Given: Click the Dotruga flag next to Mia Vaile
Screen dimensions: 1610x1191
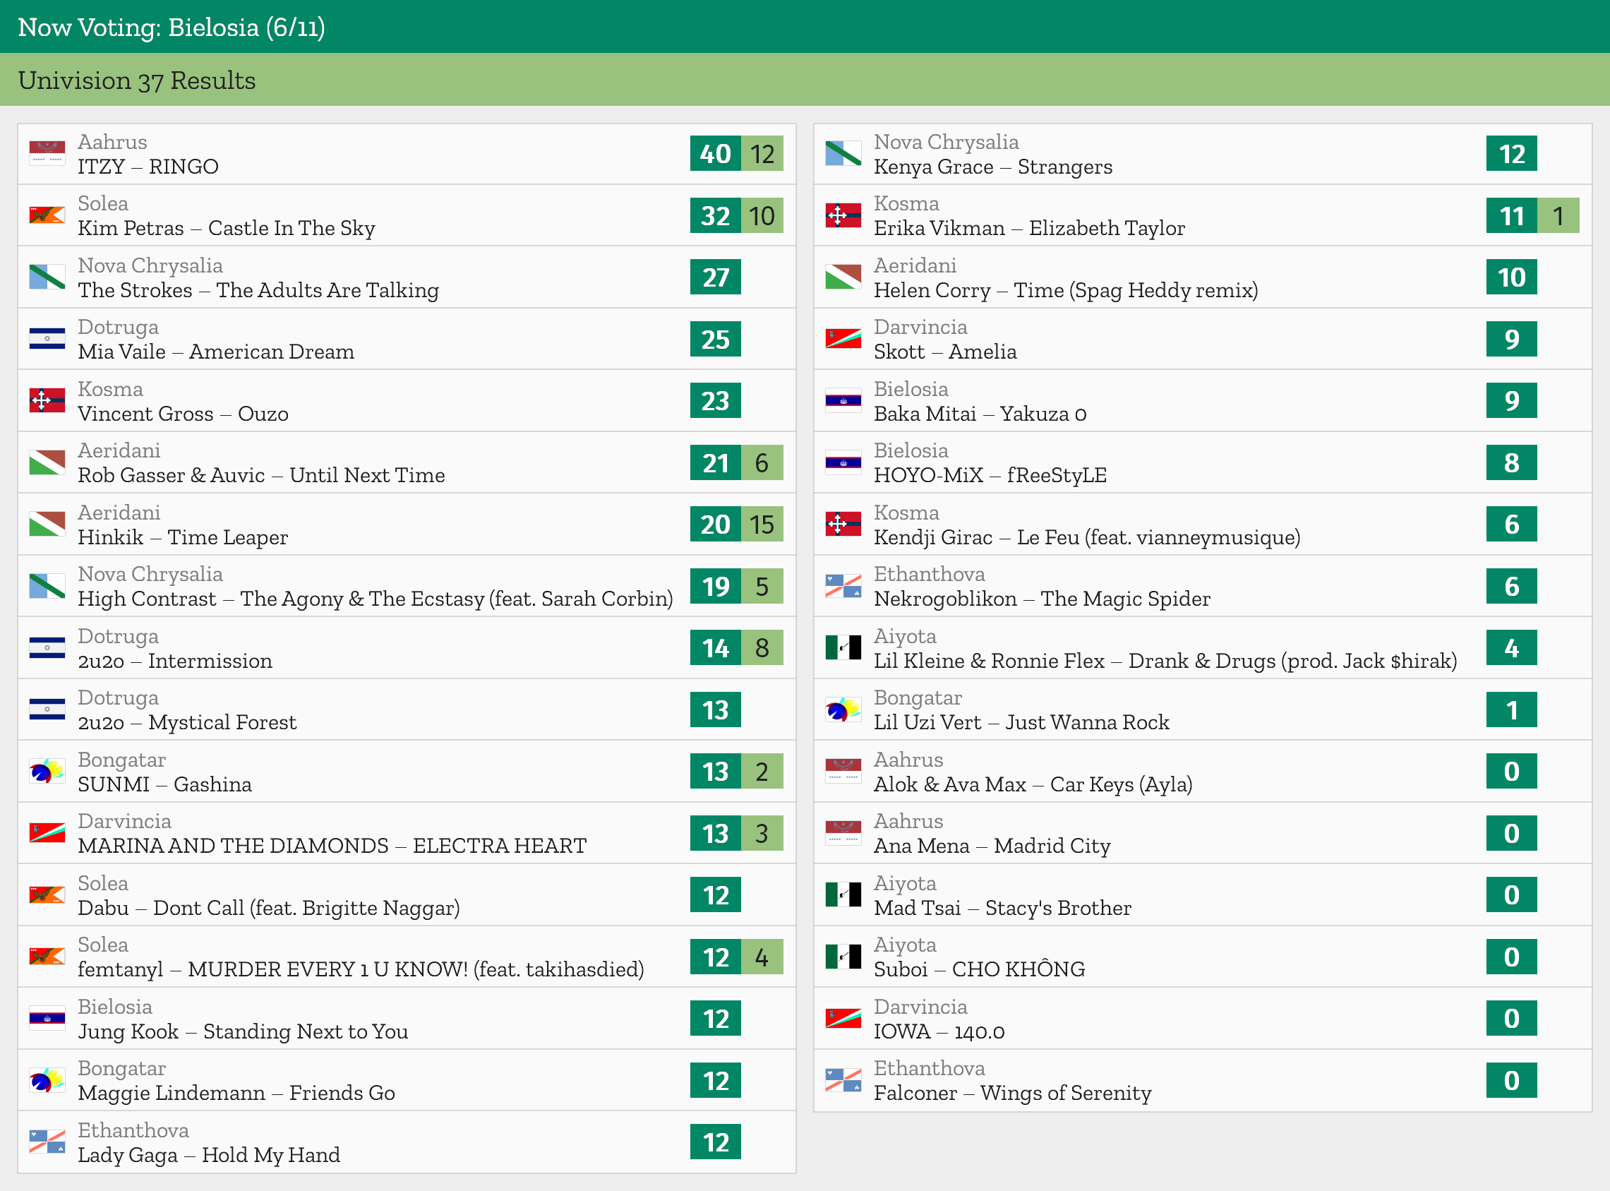Looking at the screenshot, I should (x=47, y=339).
